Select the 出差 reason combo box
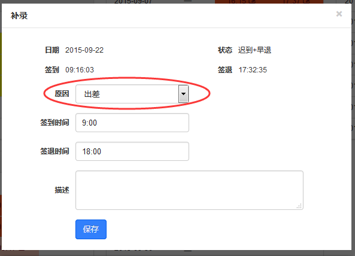This screenshot has width=355, height=256. coord(132,94)
